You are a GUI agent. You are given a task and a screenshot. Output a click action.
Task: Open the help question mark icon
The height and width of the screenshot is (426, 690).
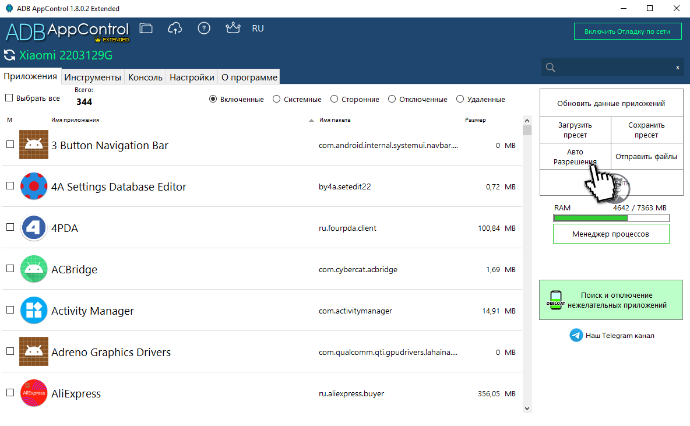pos(204,28)
